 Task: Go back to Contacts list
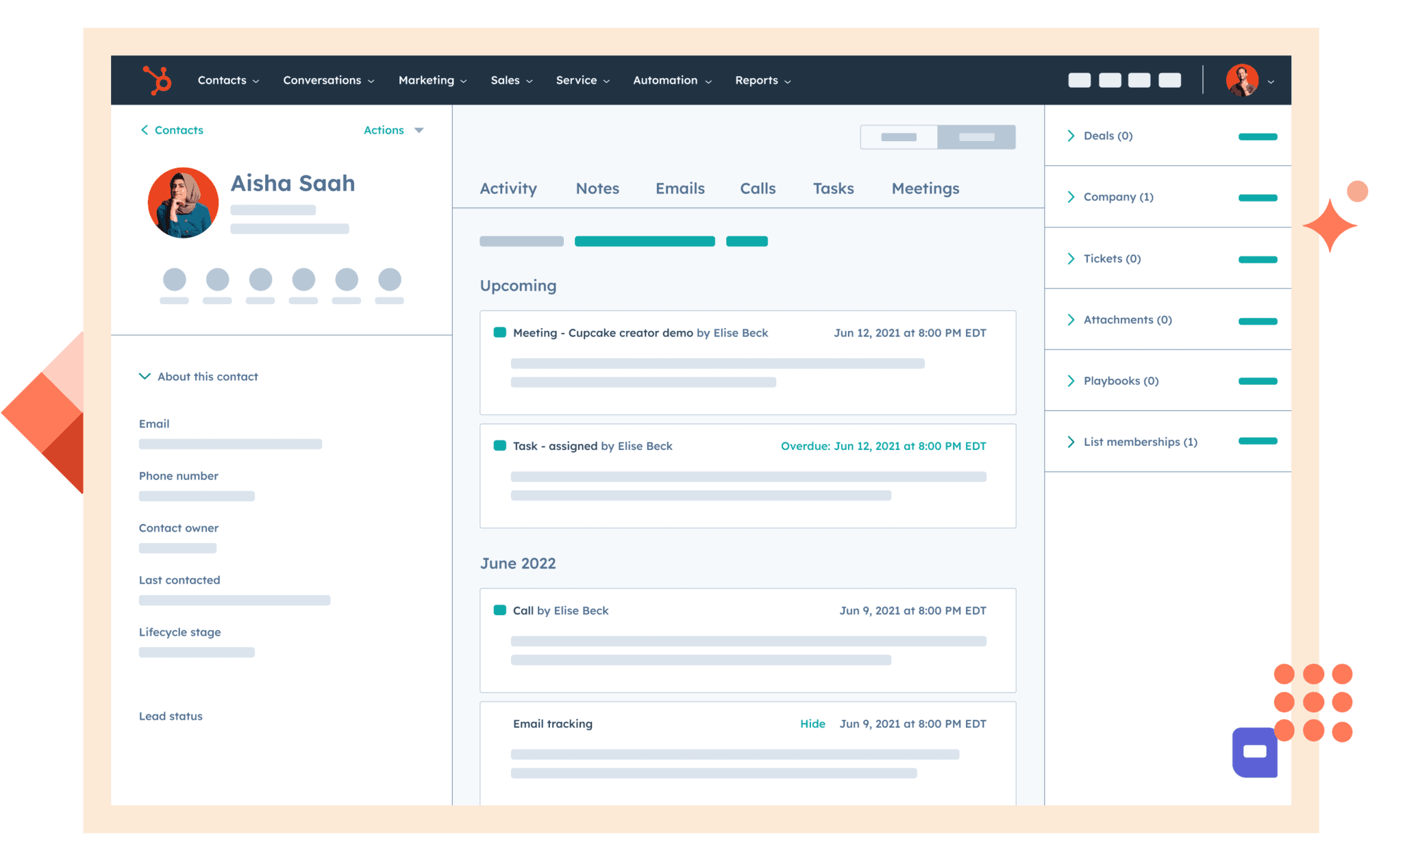[x=172, y=130]
